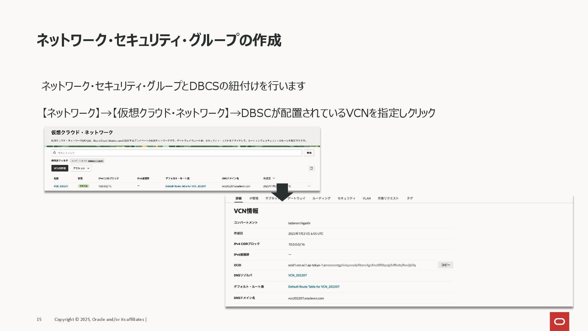The image size is (588, 331).
Task: Click the 10.0.0.0/16 cell in the VCN list
Action: tap(105, 186)
